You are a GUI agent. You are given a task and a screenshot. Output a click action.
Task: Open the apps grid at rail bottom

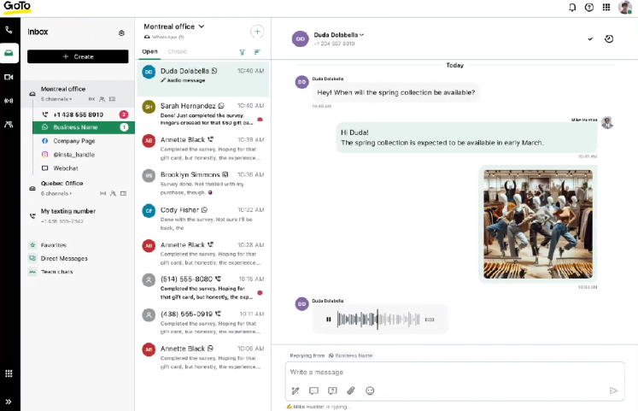click(x=9, y=373)
